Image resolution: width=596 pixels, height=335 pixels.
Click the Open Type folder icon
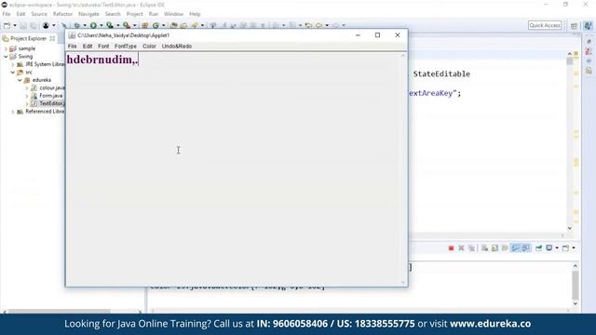click(x=174, y=25)
